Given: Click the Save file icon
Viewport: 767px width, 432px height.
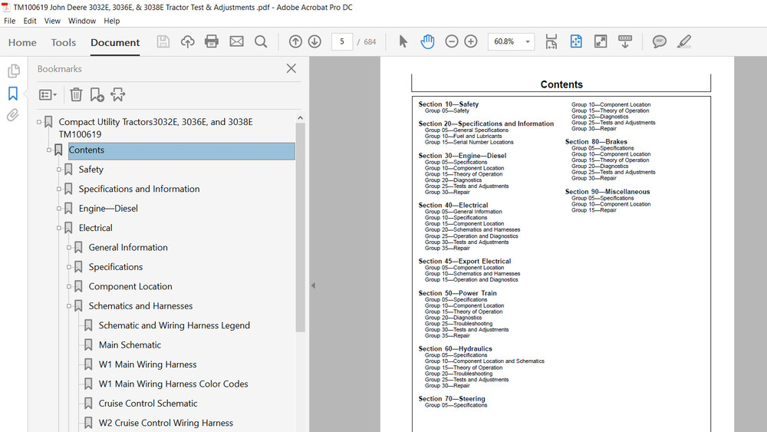Looking at the screenshot, I should 163,41.
